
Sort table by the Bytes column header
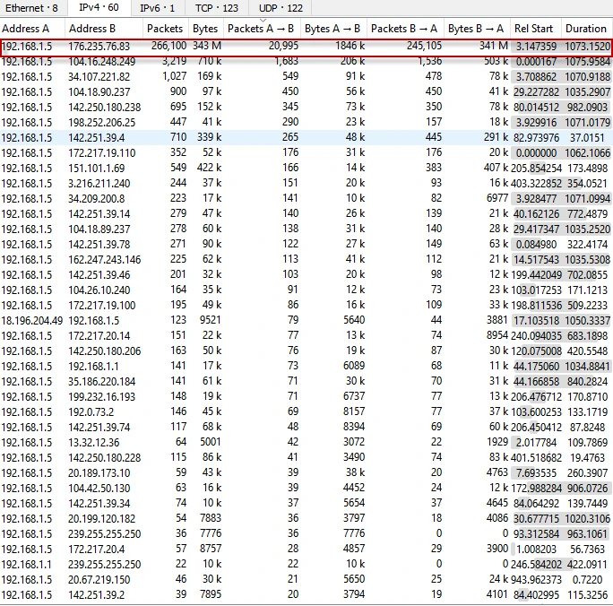pyautogui.click(x=205, y=29)
